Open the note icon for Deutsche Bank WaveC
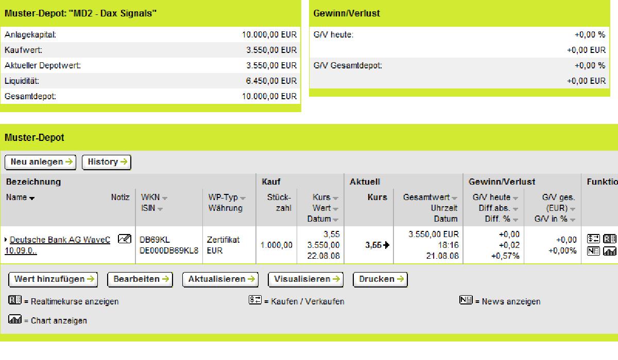 coord(124,239)
